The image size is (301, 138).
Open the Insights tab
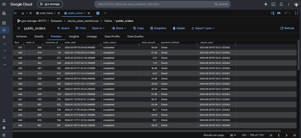(74, 36)
